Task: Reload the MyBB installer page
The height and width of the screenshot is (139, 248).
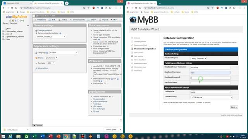Action: [x=136, y=8]
